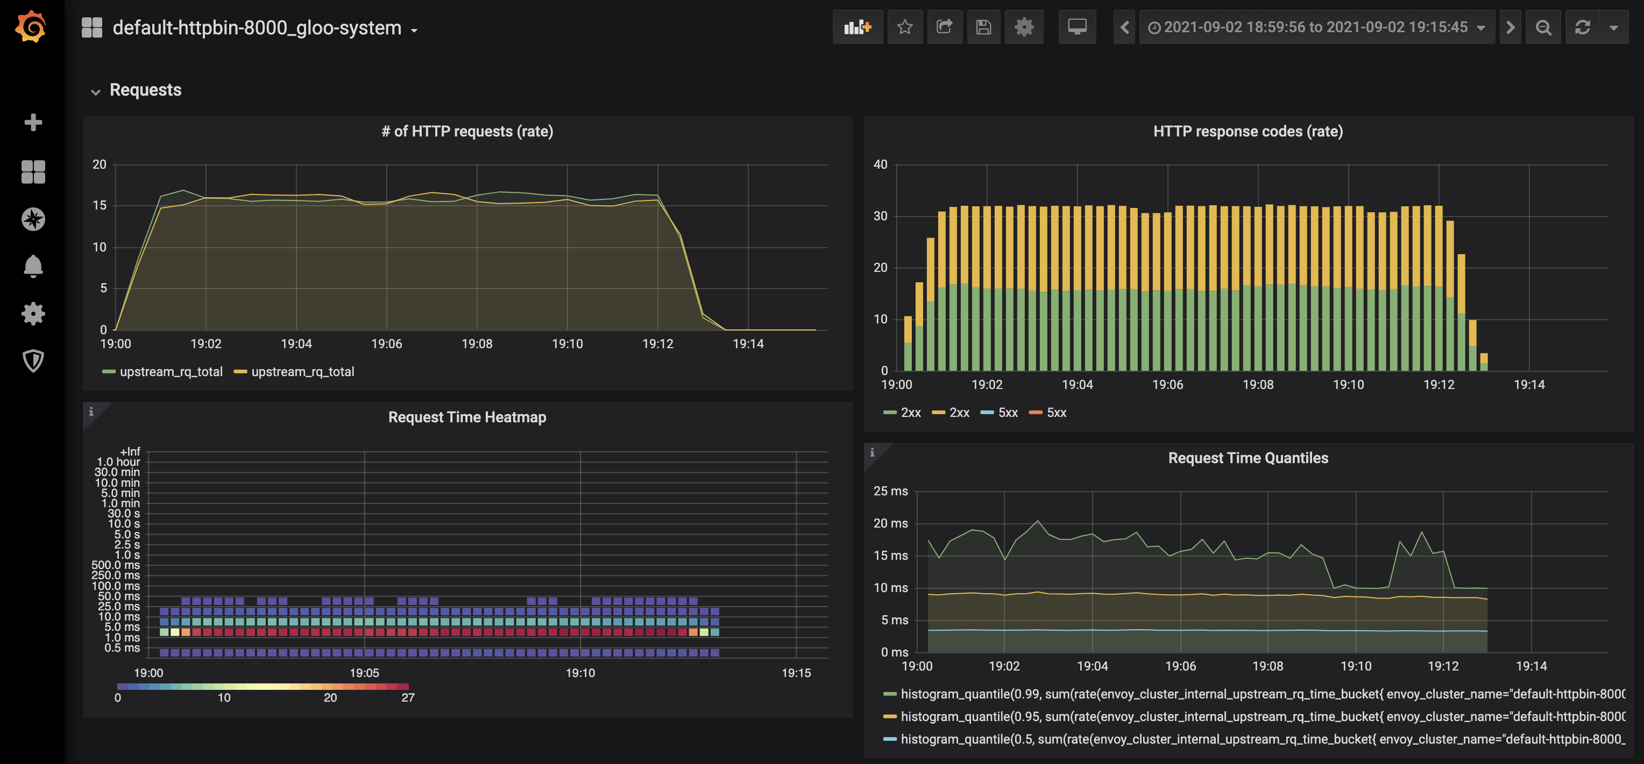Open dashboard settings gear in toolbar

(1024, 27)
